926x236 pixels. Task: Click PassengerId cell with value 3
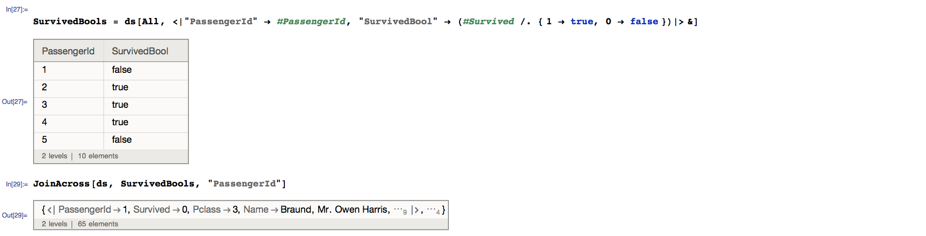44,104
